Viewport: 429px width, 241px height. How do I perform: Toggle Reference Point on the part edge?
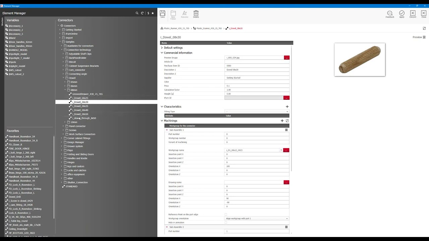pyautogui.click(x=226, y=214)
